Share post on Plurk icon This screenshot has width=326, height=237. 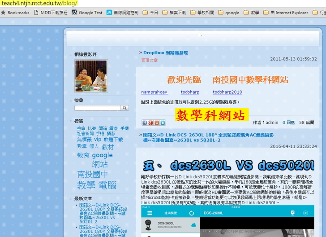click(x=157, y=123)
